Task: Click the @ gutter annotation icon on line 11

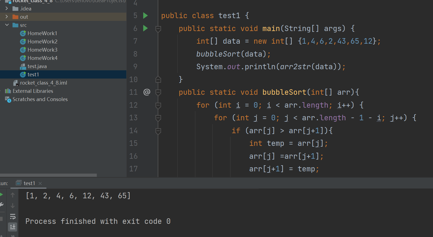Action: click(x=147, y=92)
